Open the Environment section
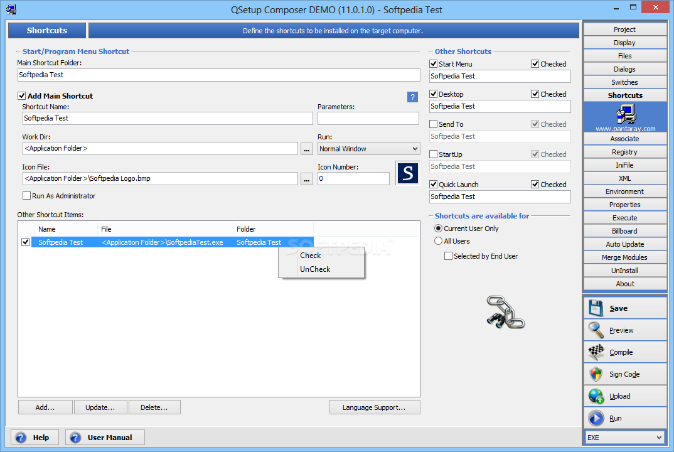This screenshot has width=674, height=452. pyautogui.click(x=624, y=191)
